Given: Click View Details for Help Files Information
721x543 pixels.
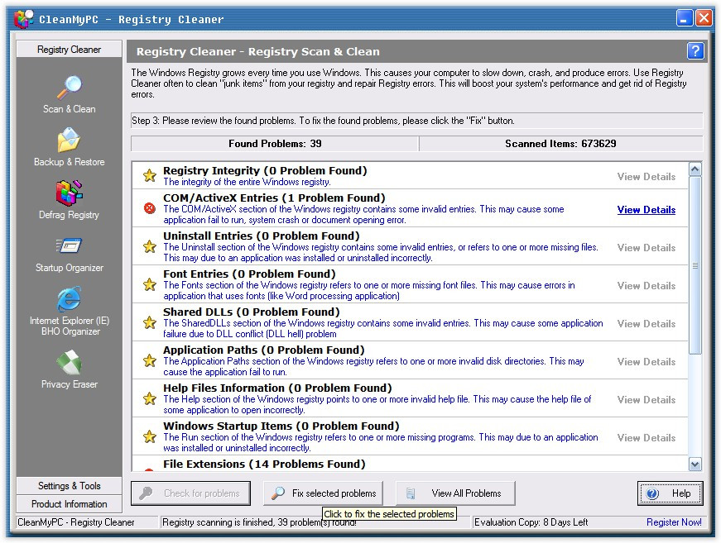Looking at the screenshot, I should pyautogui.click(x=646, y=400).
